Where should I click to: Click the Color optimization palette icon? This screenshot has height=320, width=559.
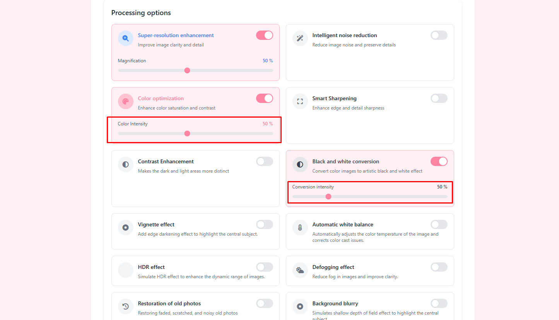pyautogui.click(x=126, y=101)
